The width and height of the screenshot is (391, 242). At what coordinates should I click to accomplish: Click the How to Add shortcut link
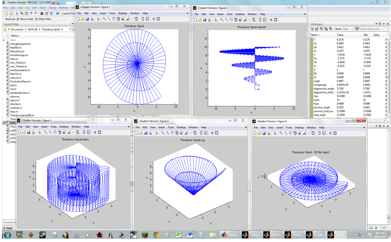point(26,19)
